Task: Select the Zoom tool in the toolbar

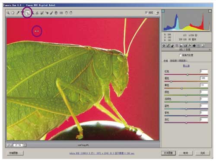Action: pyautogui.click(x=8, y=13)
